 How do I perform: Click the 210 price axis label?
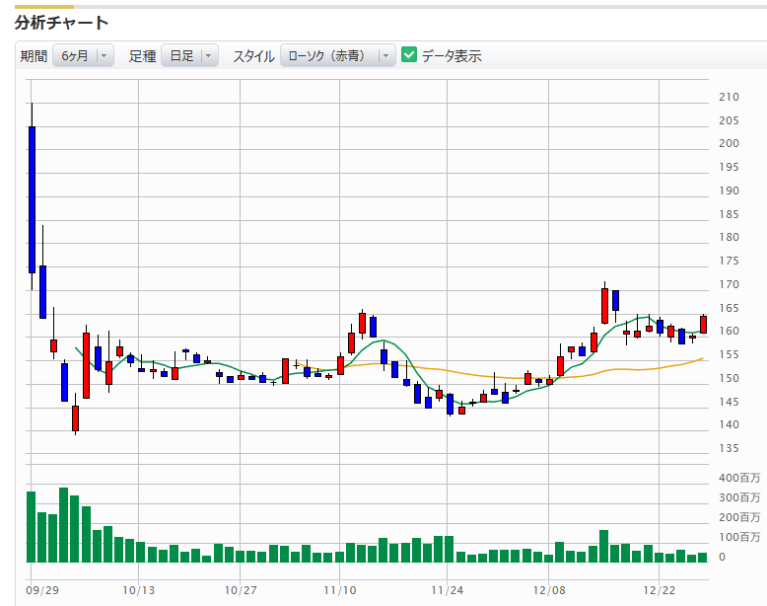point(729,97)
